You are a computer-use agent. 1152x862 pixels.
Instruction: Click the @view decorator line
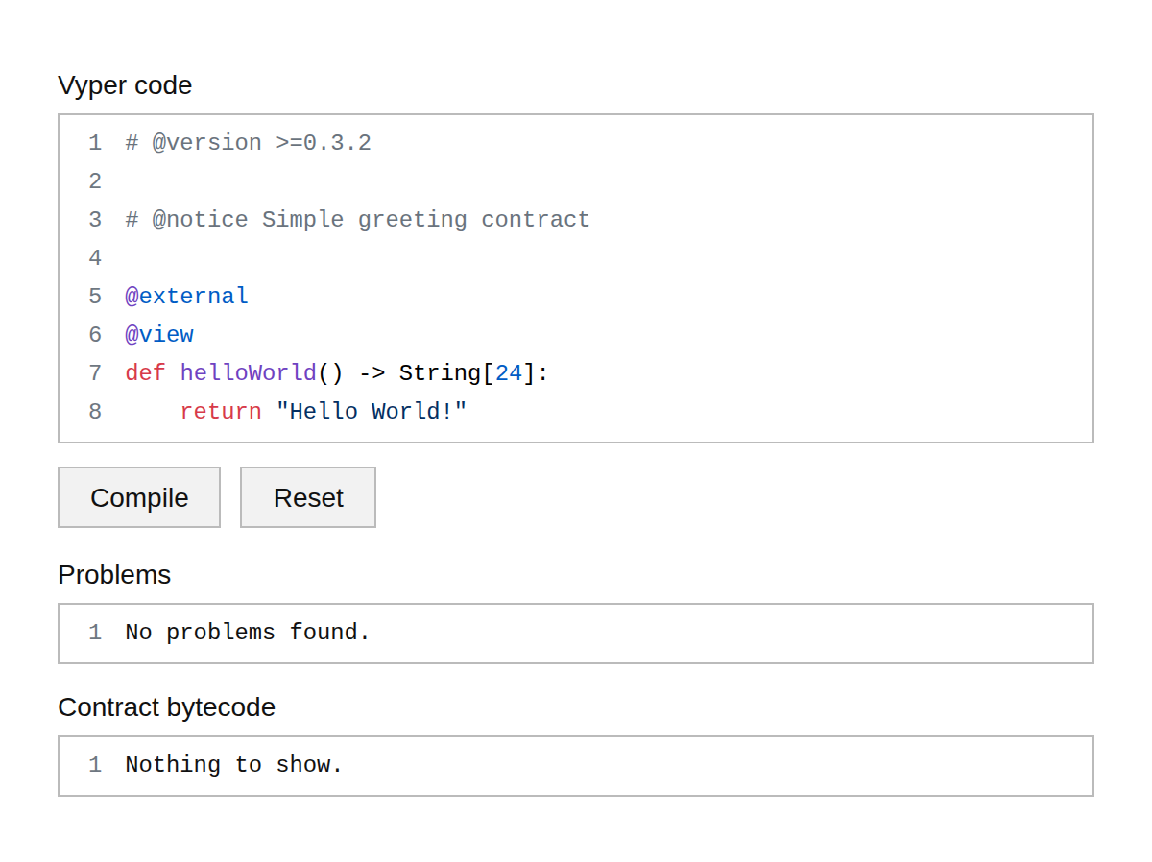pos(159,335)
